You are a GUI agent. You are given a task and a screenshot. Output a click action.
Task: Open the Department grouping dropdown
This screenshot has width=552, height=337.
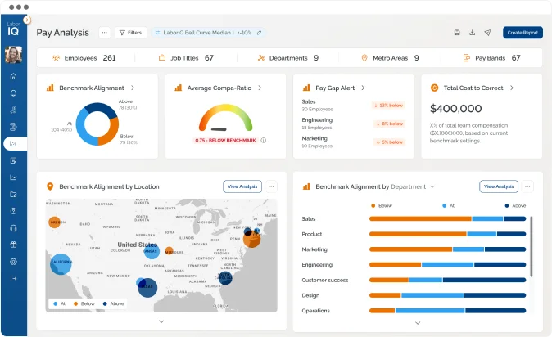click(413, 186)
